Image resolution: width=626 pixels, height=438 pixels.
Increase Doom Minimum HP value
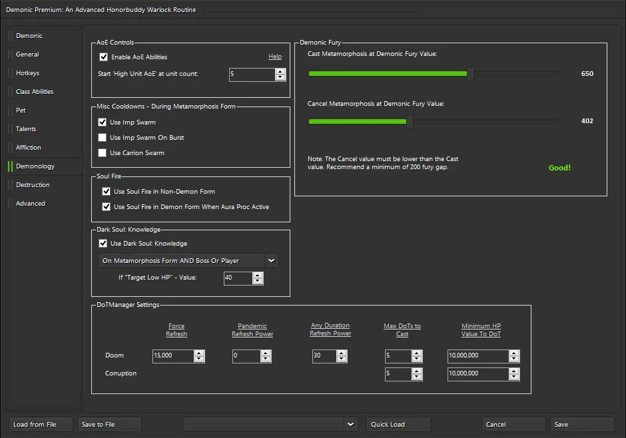[514, 353]
